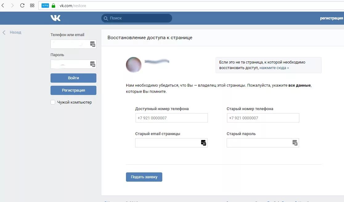The width and height of the screenshot is (344, 202).
Task: Click the search magnifier icon
Action: (x=106, y=18)
